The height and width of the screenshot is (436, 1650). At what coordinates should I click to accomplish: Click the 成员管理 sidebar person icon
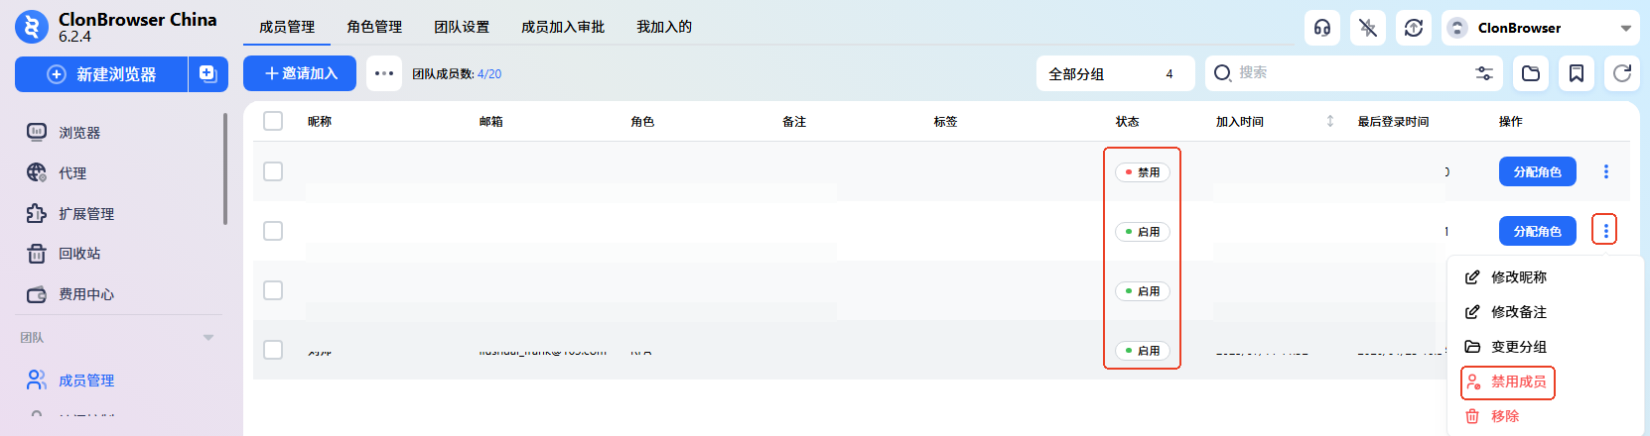[x=37, y=380]
